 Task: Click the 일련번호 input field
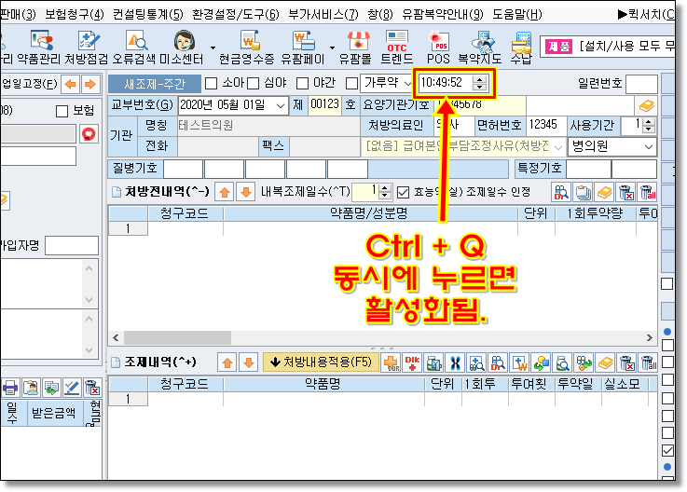pyautogui.click(x=640, y=84)
